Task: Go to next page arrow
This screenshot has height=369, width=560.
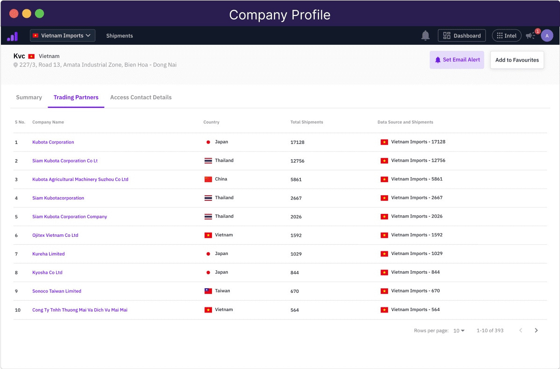Action: [x=536, y=330]
